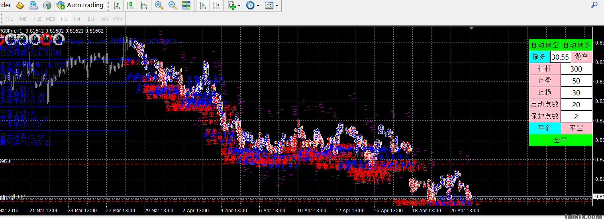Select the MN timeframe
Screen dimensions: 604x221
(x=118, y=19)
